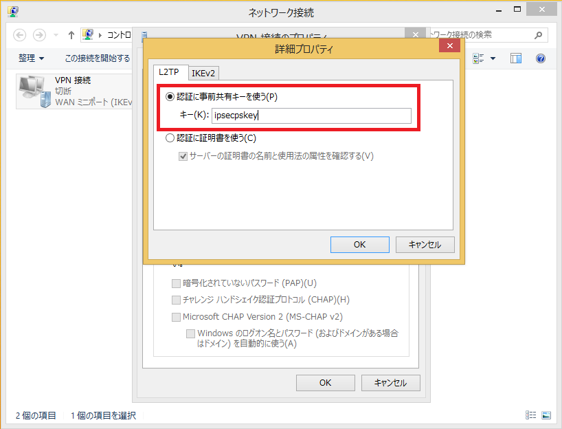
Task: Click the キー(K) pre-shared key field
Action: 311,115
